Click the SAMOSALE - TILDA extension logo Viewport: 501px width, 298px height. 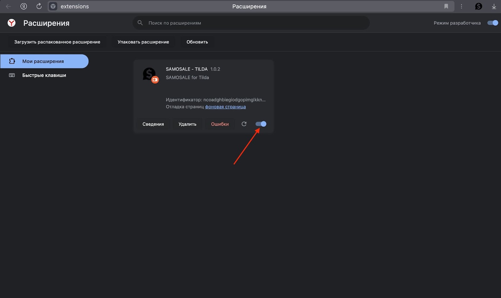151,75
